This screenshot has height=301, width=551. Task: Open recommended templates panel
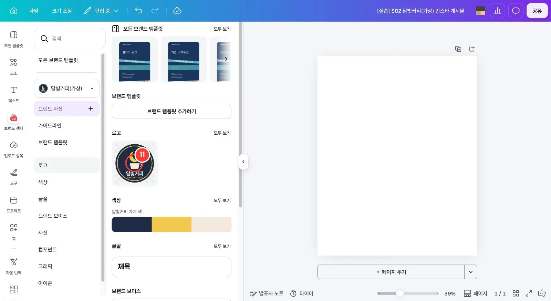(x=14, y=39)
